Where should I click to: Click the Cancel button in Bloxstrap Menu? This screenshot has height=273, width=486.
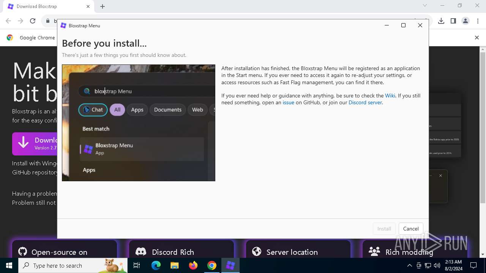click(x=411, y=229)
